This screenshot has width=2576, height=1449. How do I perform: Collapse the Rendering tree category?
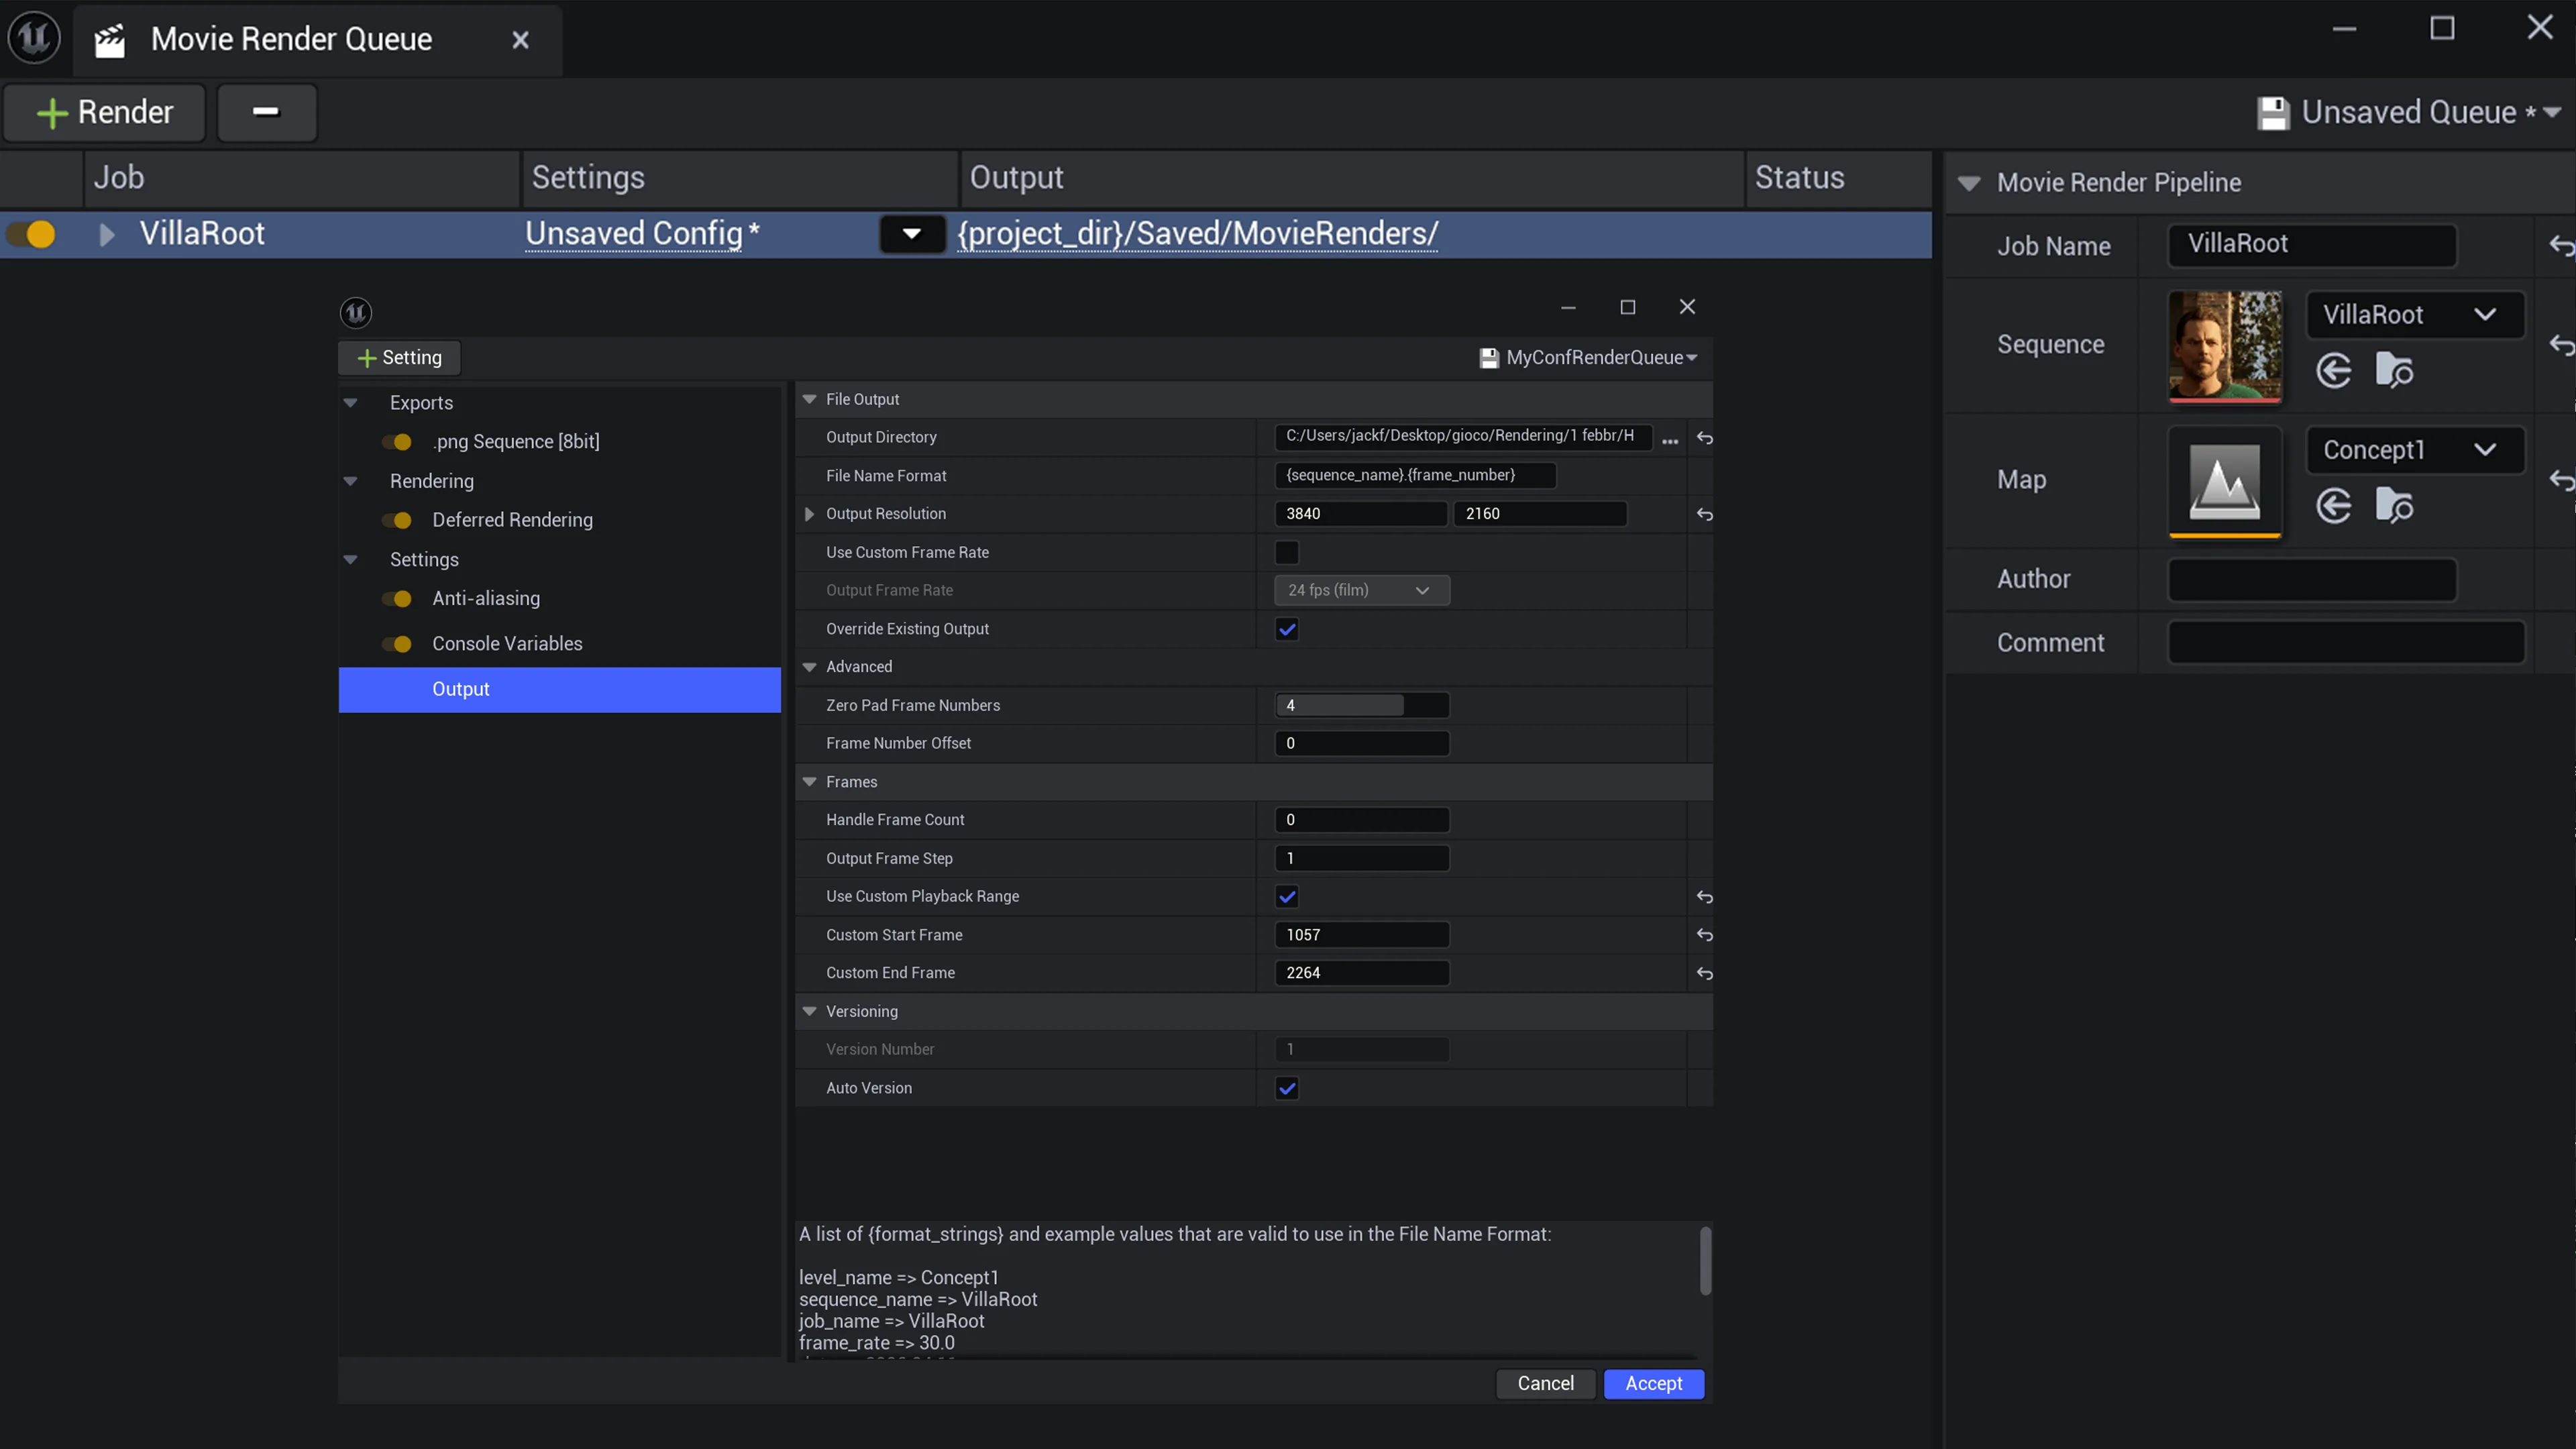coord(350,481)
